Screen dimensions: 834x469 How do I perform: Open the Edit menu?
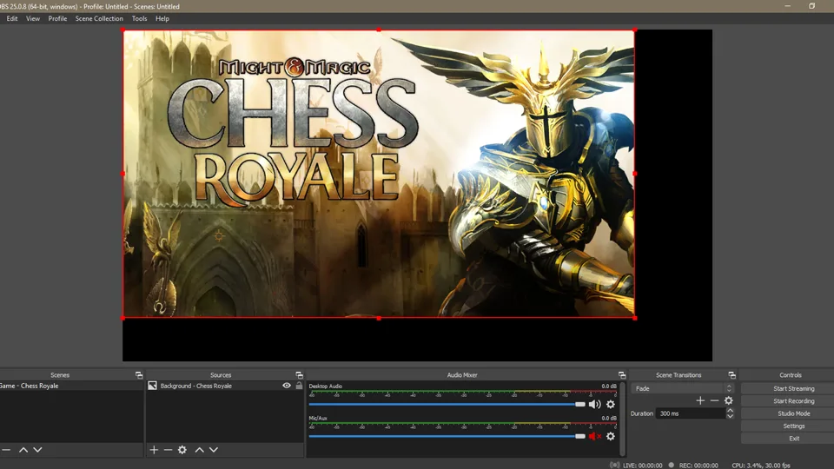(x=12, y=18)
